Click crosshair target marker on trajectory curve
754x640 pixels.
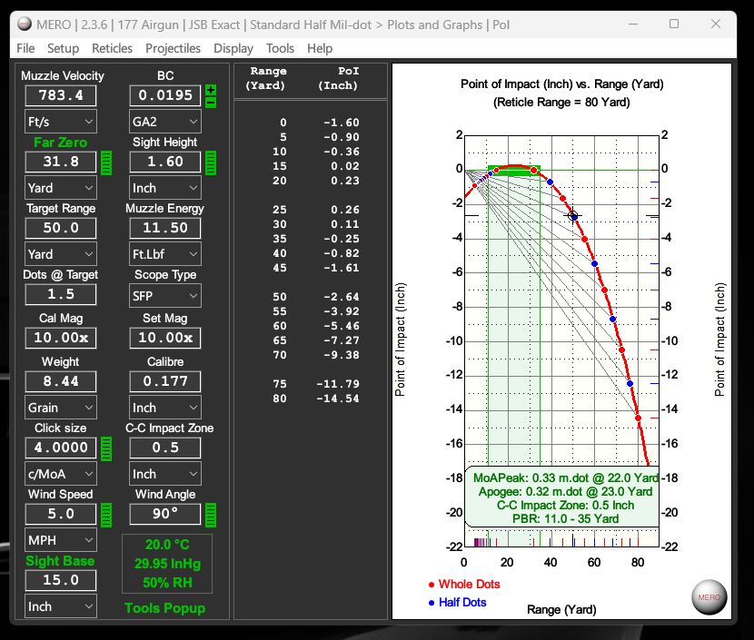[x=572, y=216]
